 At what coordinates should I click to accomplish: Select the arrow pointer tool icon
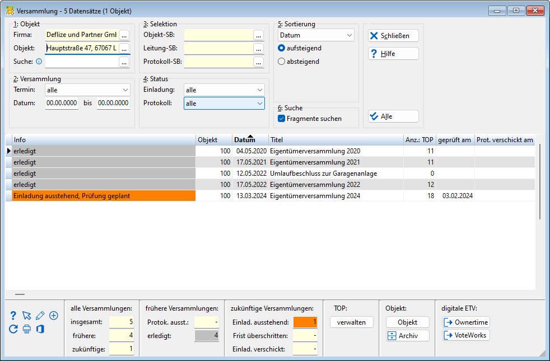pos(27,316)
